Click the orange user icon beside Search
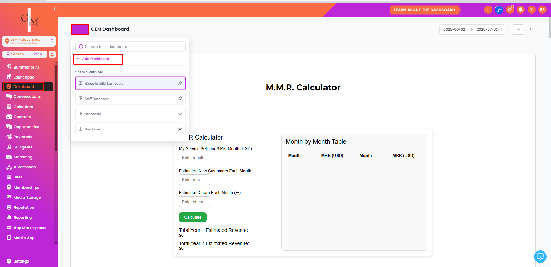The width and height of the screenshot is (551, 267). tap(52, 54)
